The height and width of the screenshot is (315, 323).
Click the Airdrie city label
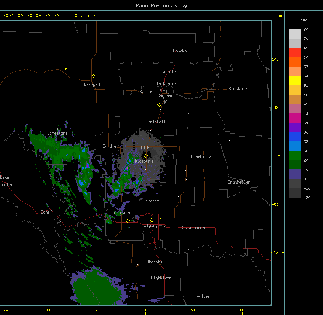(151, 201)
